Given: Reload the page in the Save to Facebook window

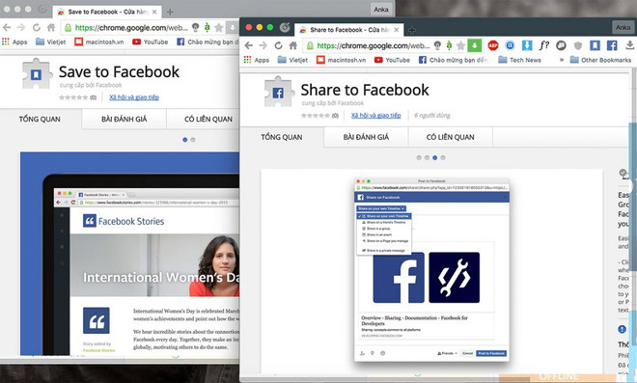Looking at the screenshot, I should coord(37,28).
